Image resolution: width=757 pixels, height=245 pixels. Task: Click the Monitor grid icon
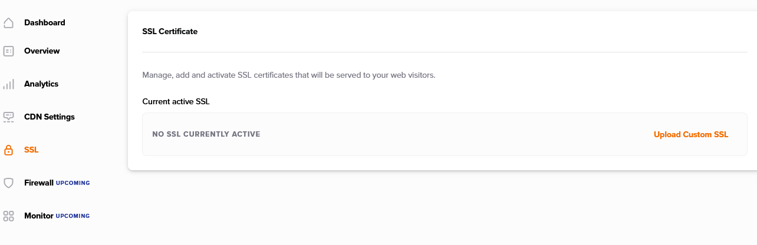click(8, 216)
